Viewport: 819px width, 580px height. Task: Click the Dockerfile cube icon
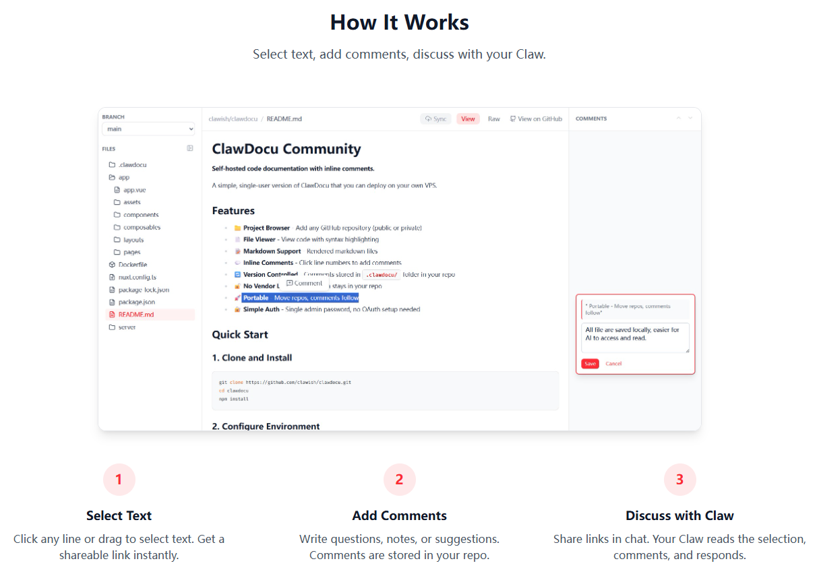(x=112, y=265)
